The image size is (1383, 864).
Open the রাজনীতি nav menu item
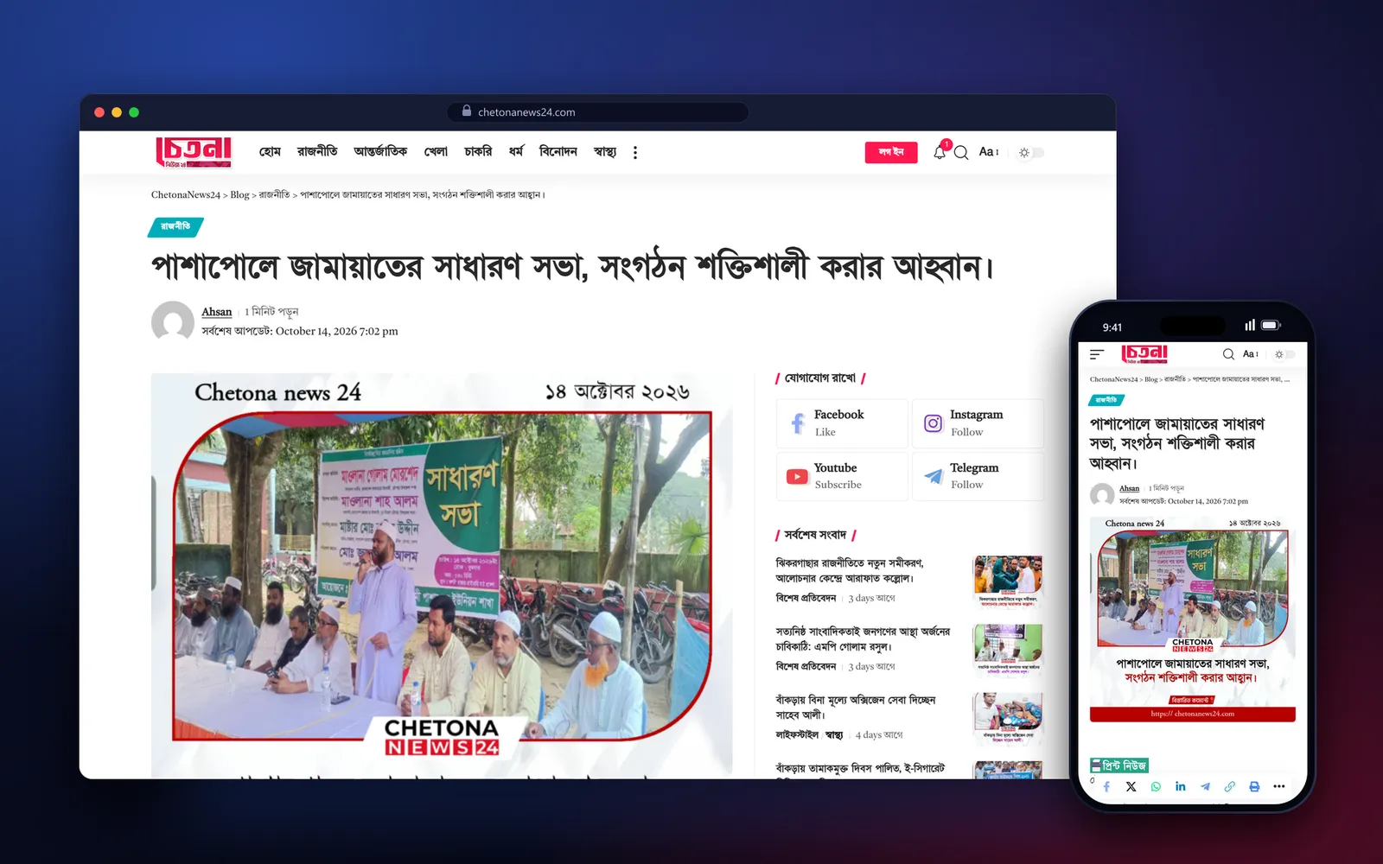point(317,151)
